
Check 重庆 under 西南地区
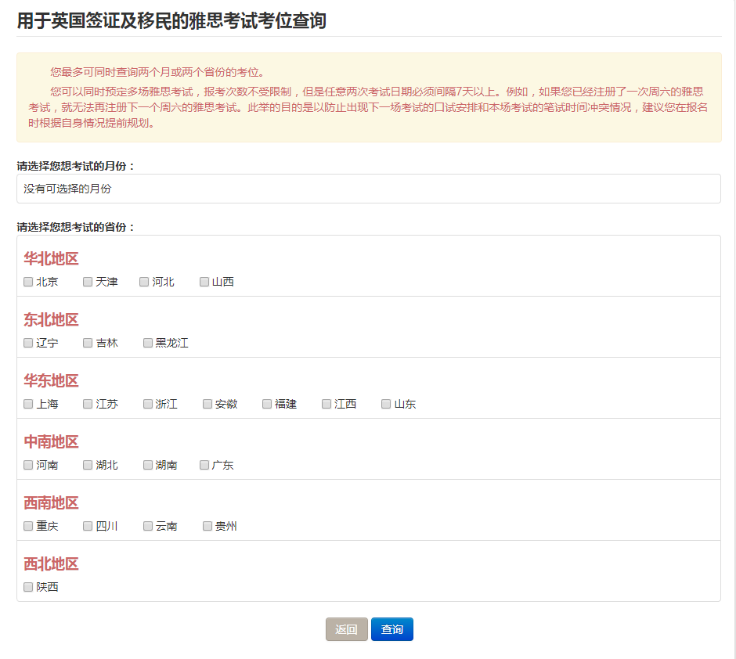[x=28, y=526]
